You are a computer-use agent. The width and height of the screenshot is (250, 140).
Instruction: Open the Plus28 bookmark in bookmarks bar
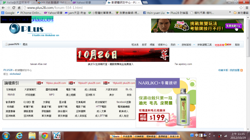point(177,13)
